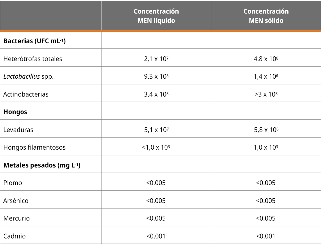The image size is (321, 248).
Task: Click the <1,0 x 10³ Hongos filamentosos value
Action: [156, 147]
